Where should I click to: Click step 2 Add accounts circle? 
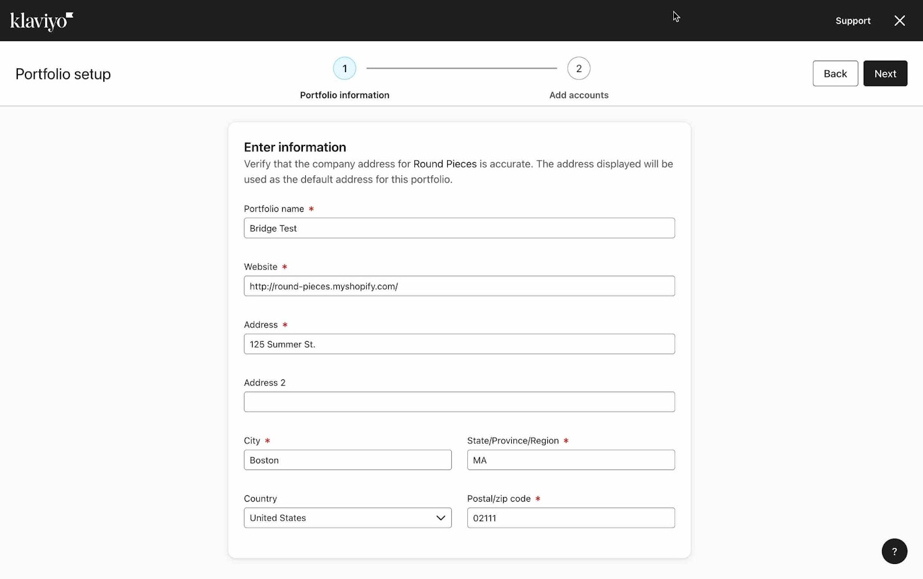579,68
